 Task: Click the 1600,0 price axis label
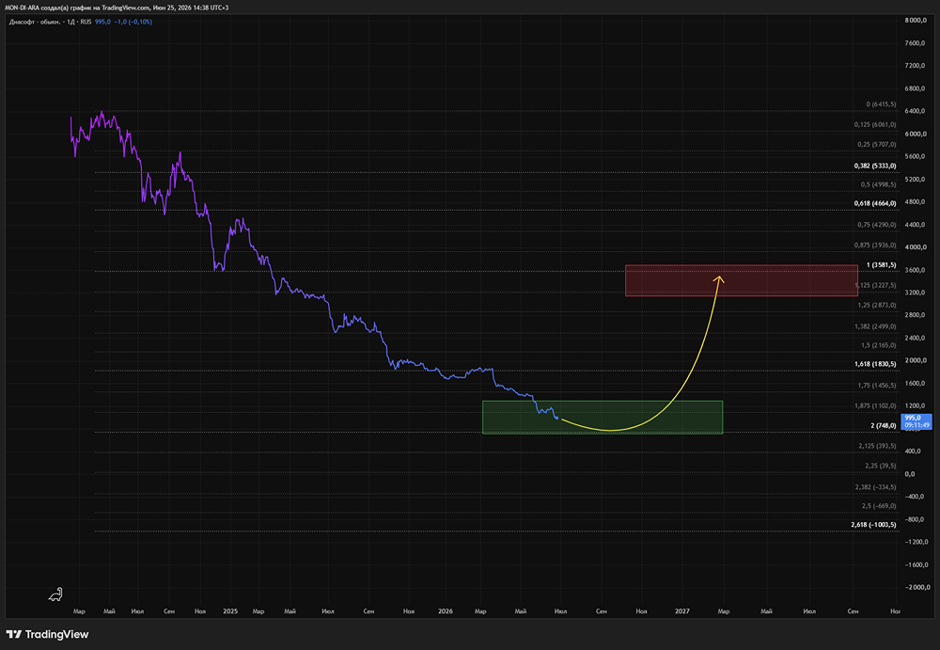coord(916,384)
